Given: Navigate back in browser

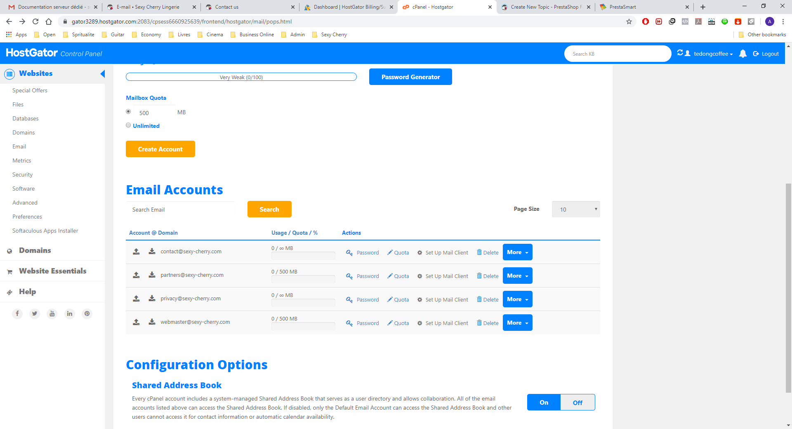Looking at the screenshot, I should pos(9,21).
